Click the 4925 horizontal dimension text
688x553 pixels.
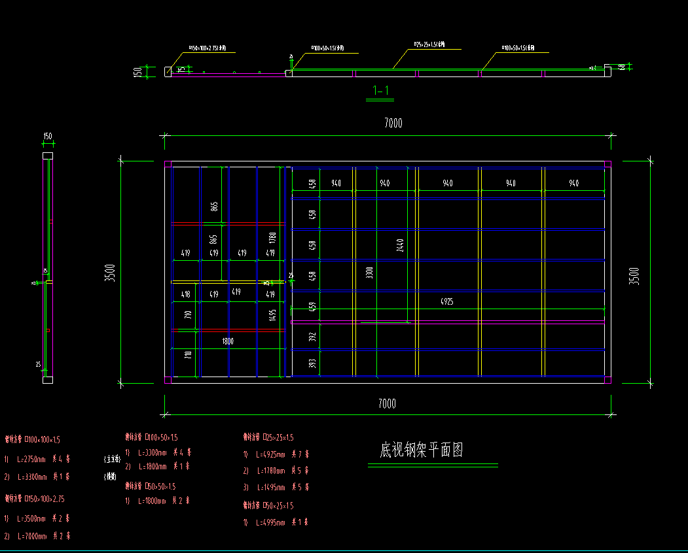pos(446,302)
